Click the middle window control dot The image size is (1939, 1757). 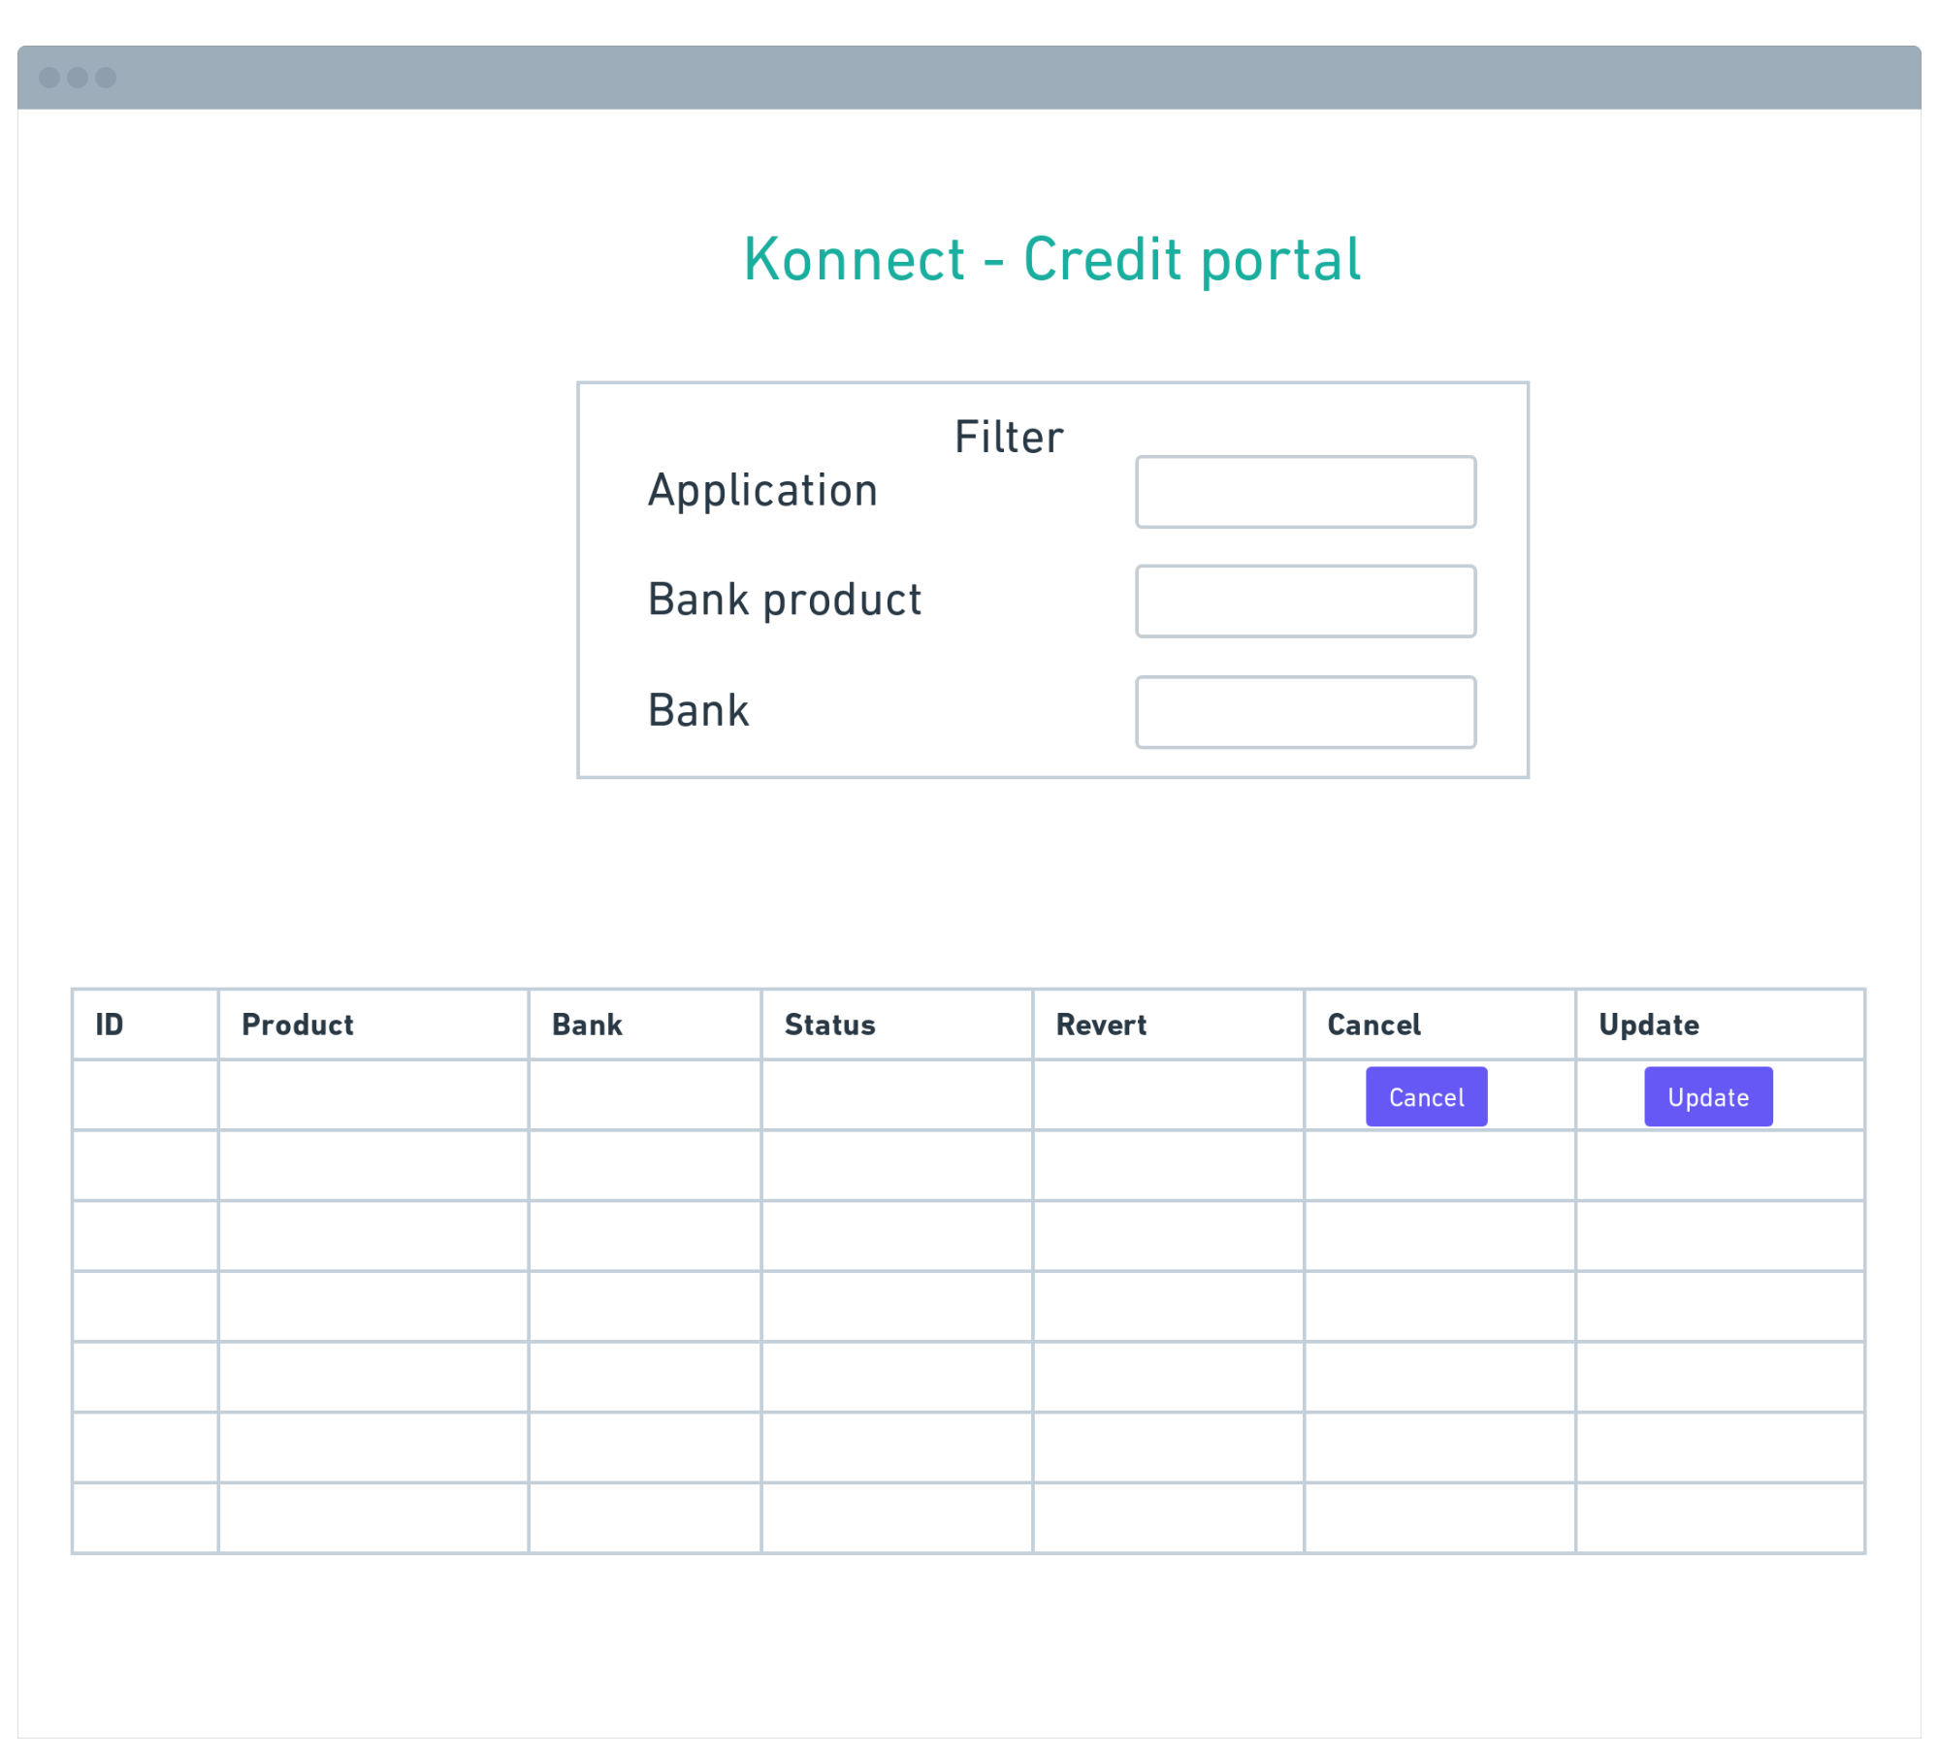[78, 78]
